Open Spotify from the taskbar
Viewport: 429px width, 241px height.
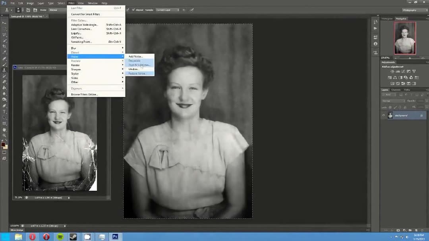click(x=60, y=237)
